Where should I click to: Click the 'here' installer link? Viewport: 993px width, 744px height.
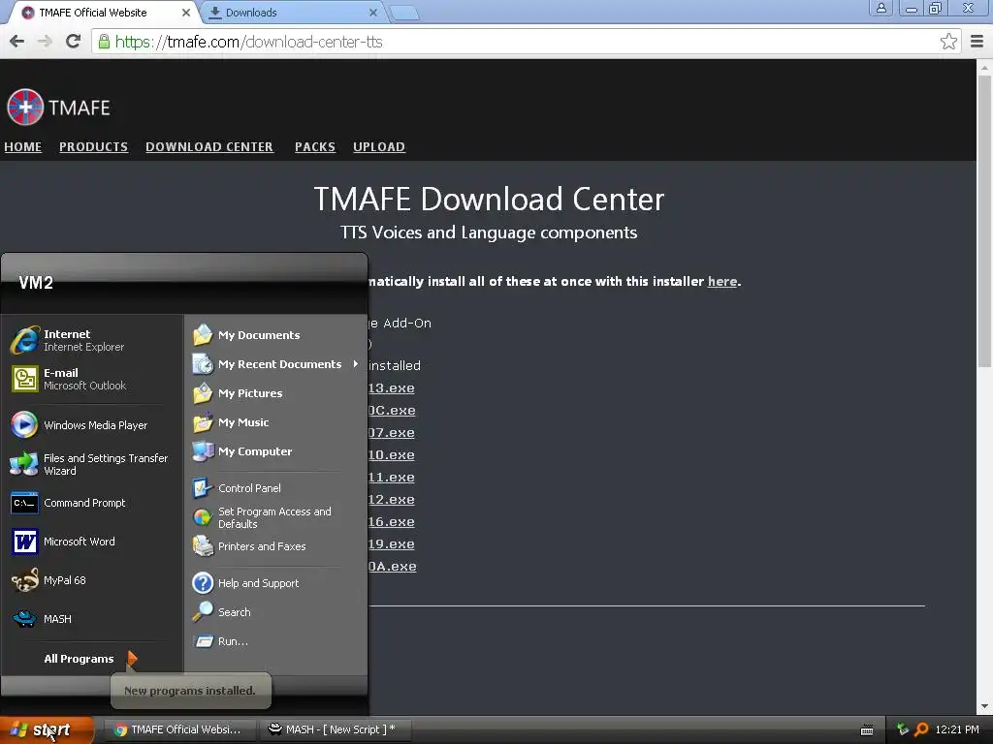coord(721,282)
